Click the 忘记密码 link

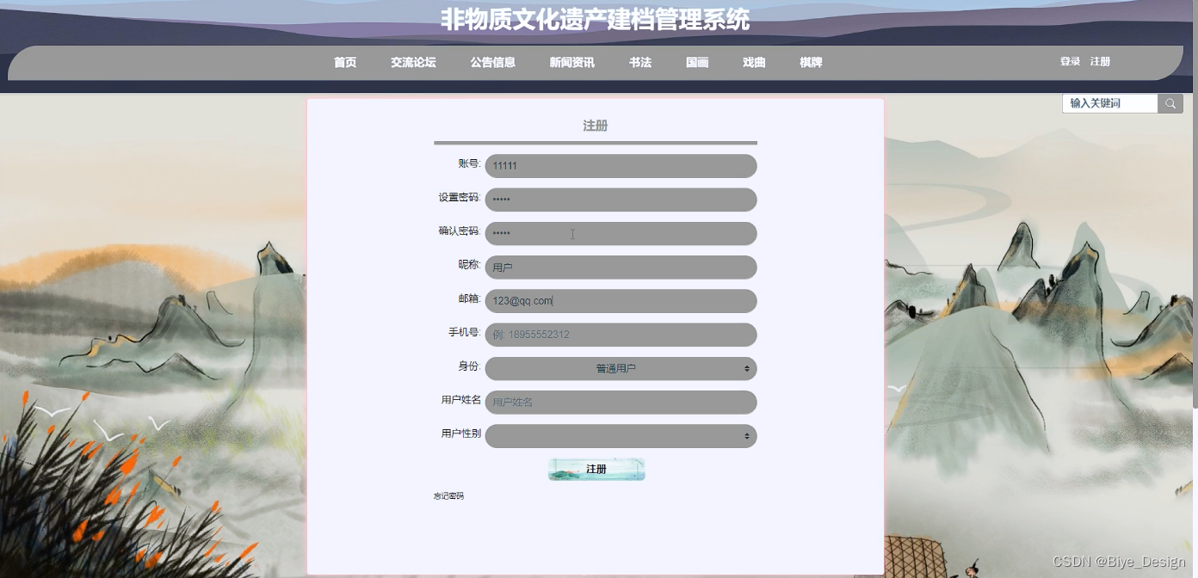(448, 496)
